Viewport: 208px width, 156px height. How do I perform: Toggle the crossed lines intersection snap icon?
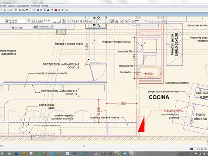(x=76, y=21)
